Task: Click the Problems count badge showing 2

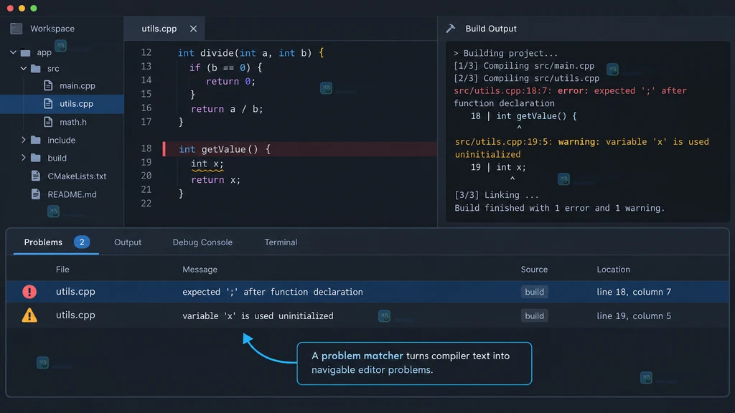Action: coord(82,242)
